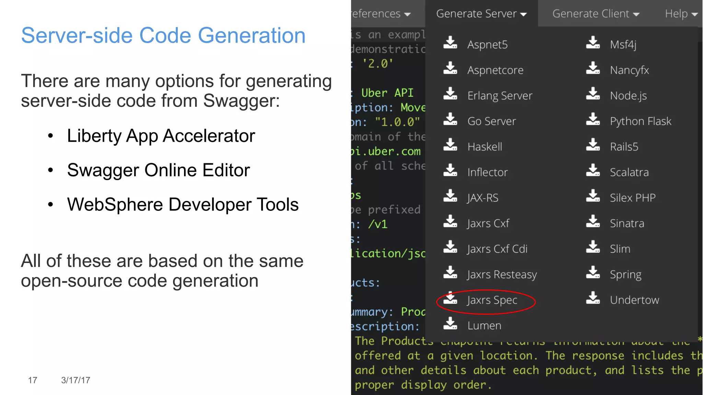703x395 pixels.
Task: Click the download icon beside Msf4j
Action: pyautogui.click(x=593, y=43)
